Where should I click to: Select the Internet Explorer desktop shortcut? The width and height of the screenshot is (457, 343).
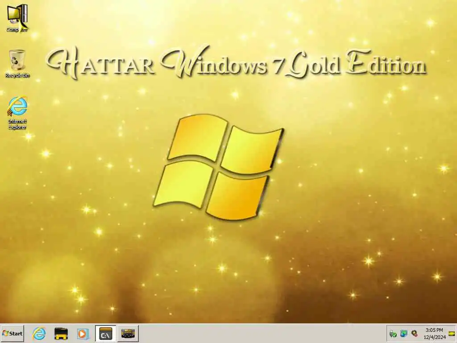point(17,113)
